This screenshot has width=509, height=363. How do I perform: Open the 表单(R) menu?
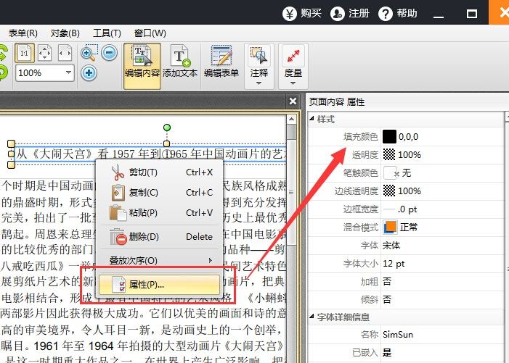23,33
